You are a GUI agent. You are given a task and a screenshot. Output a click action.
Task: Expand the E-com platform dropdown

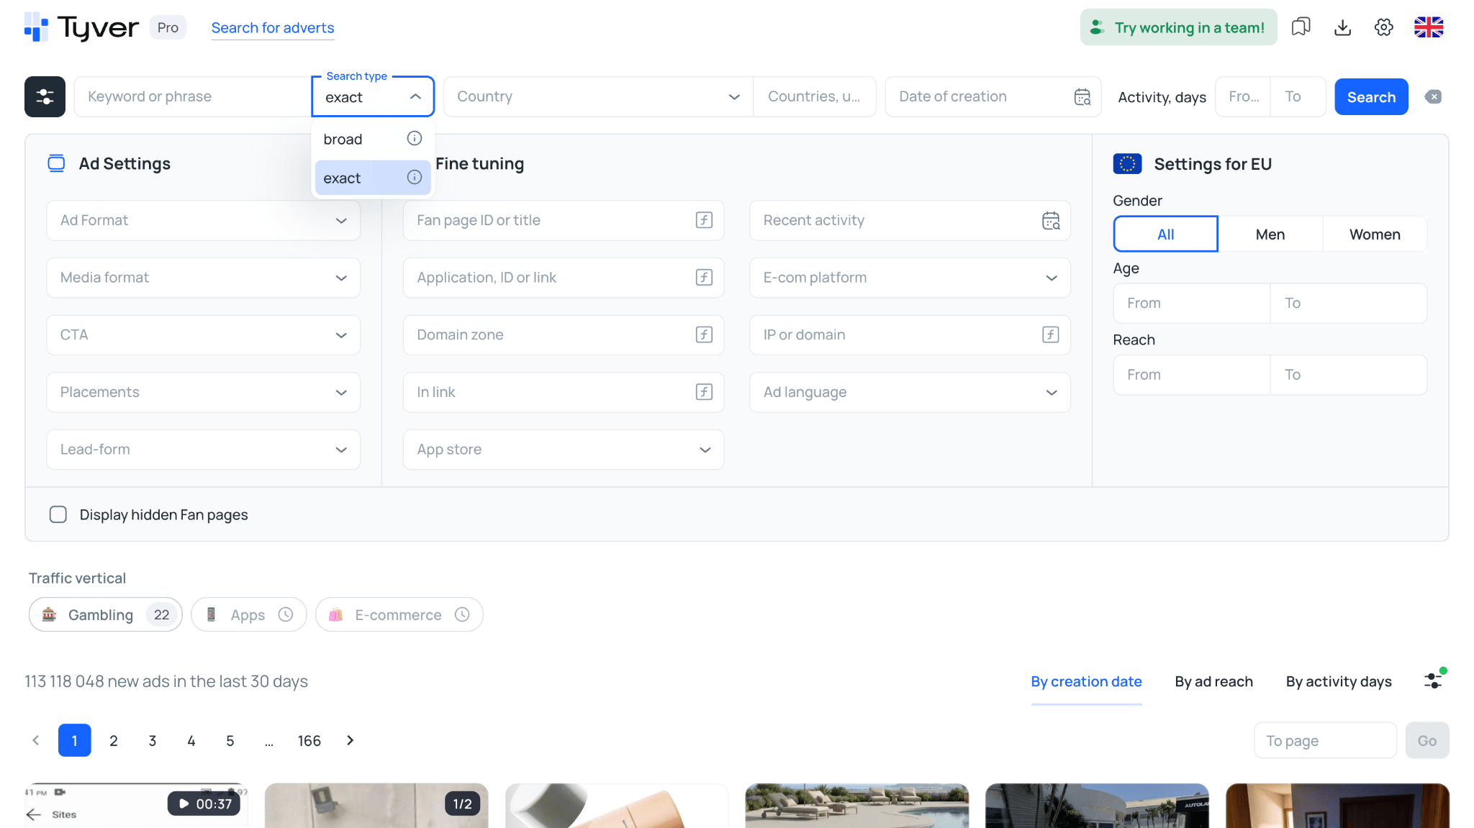click(910, 278)
